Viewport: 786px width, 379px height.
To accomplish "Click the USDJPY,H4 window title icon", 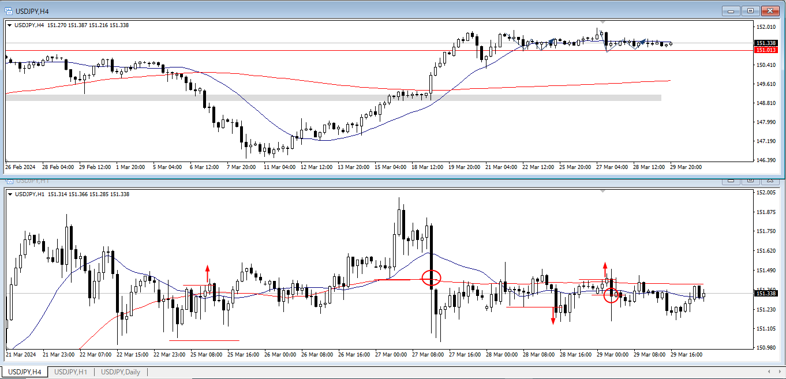I will click(x=9, y=11).
